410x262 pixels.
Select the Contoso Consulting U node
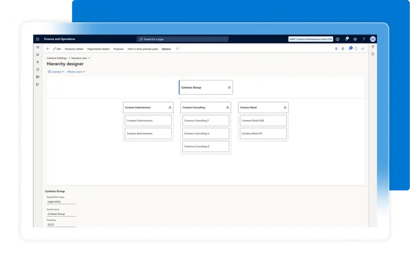click(206, 134)
